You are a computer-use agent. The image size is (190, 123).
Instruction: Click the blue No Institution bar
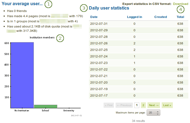(x=22, y=75)
